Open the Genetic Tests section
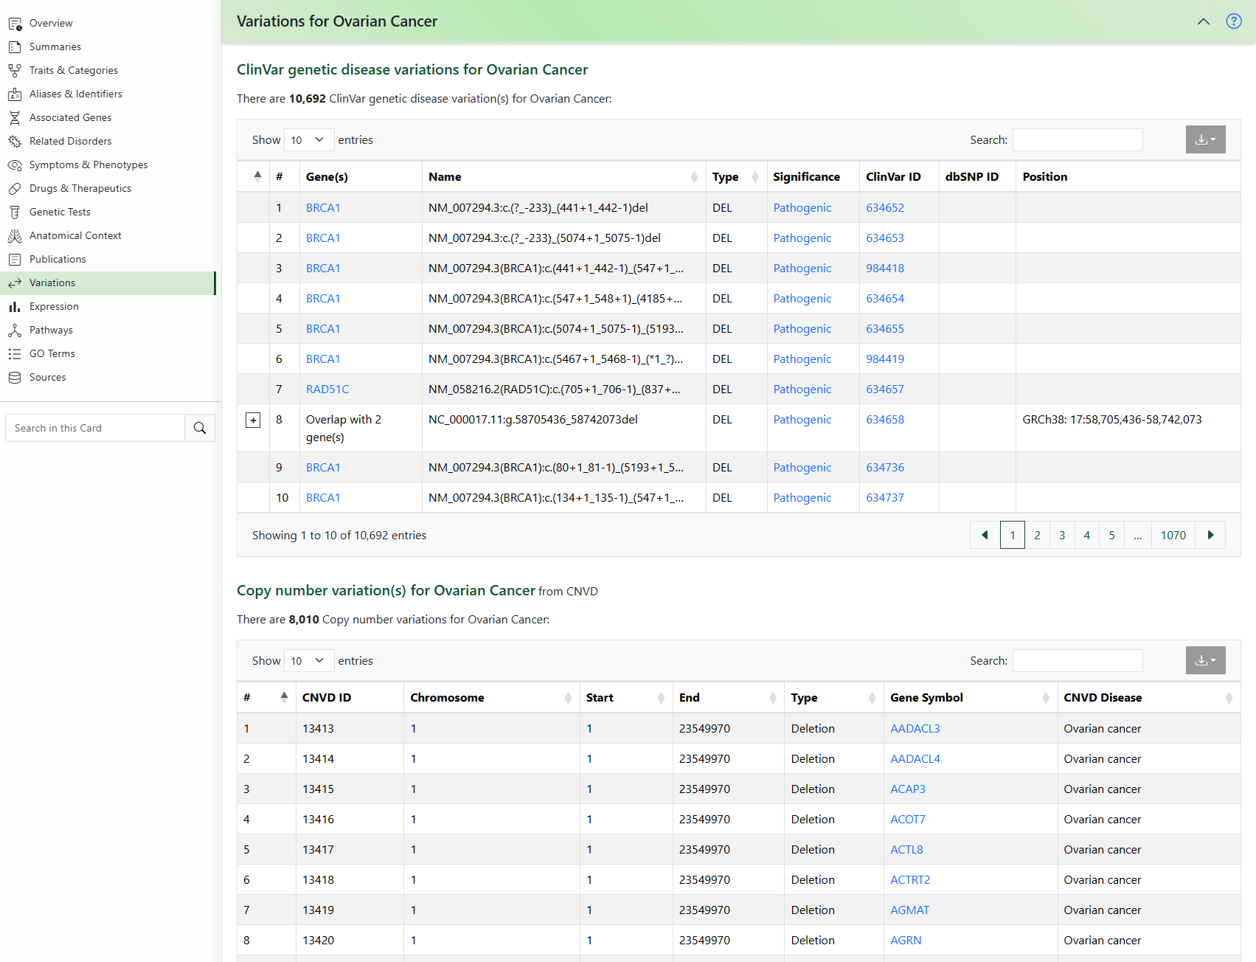1256x962 pixels. tap(60, 212)
